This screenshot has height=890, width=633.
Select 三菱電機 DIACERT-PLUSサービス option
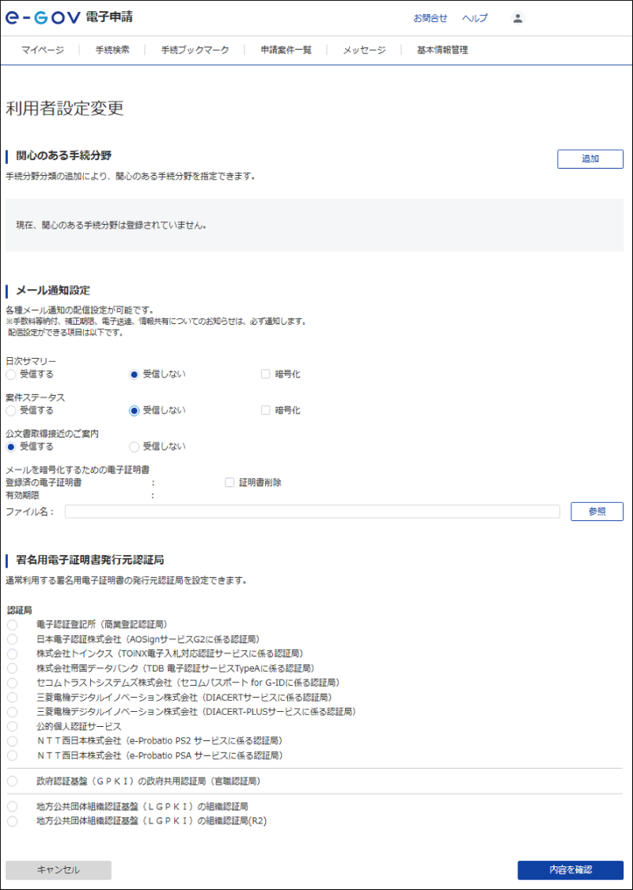[x=13, y=711]
